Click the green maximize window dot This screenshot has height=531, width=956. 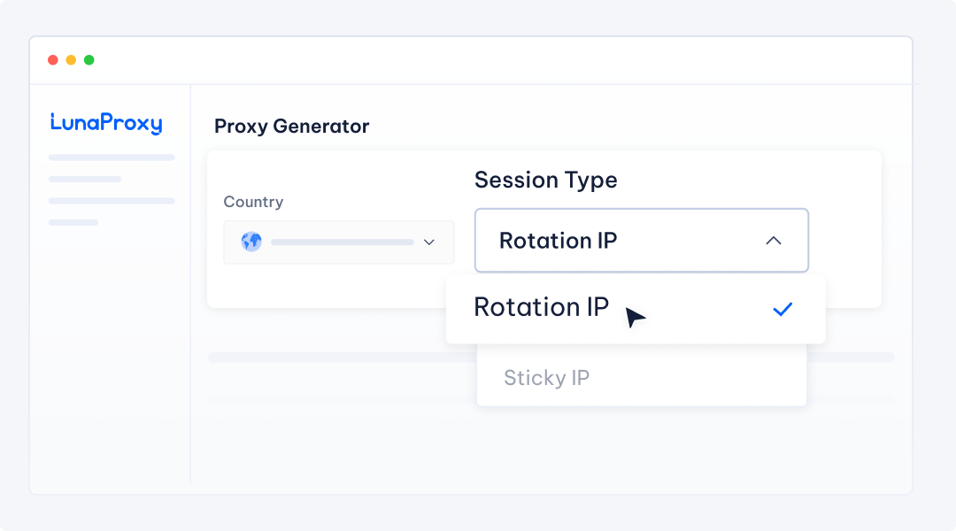[x=89, y=60]
